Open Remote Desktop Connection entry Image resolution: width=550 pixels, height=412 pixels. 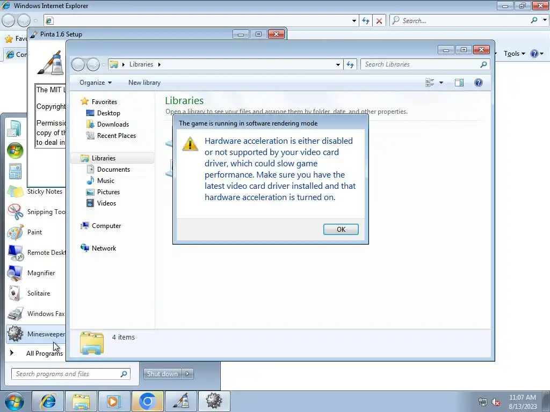click(x=36, y=253)
